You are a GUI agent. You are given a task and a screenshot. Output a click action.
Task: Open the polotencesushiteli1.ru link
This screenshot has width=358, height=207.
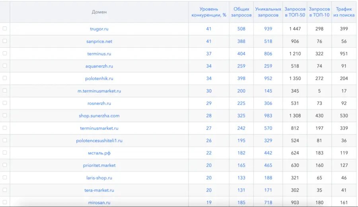point(99,141)
